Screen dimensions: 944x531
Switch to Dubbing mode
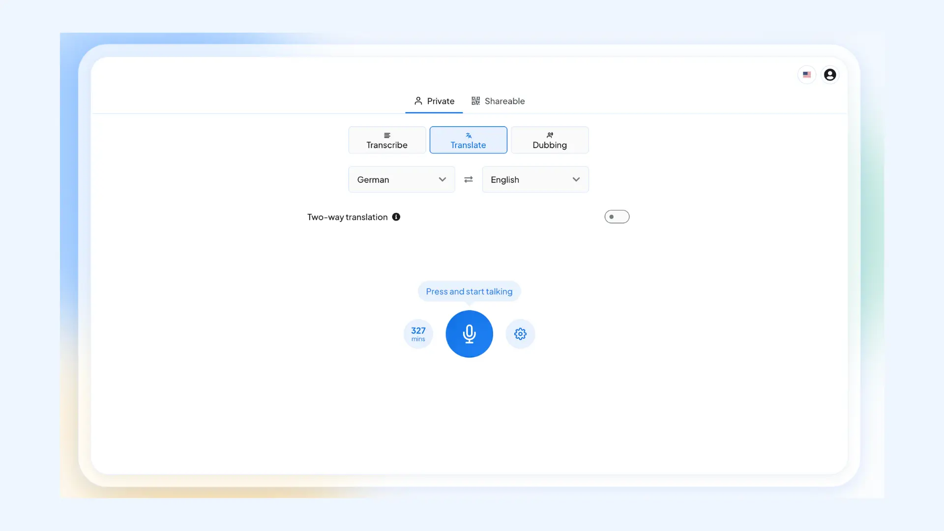550,140
